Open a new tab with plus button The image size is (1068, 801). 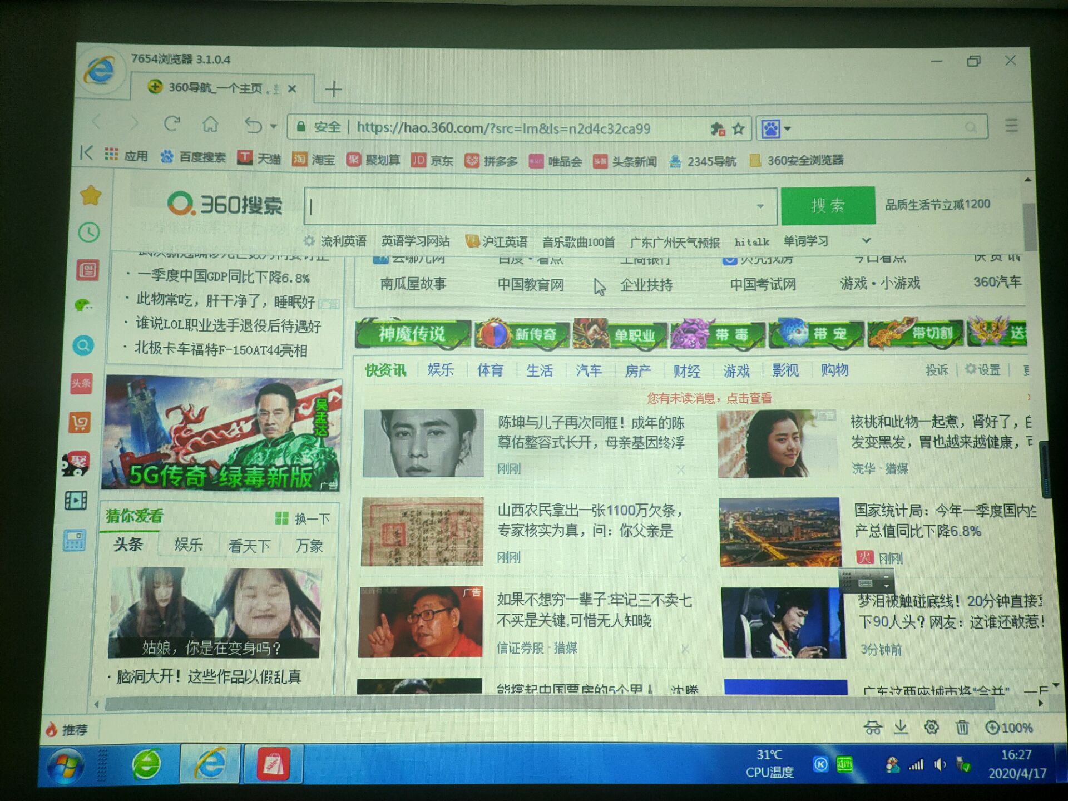click(333, 89)
